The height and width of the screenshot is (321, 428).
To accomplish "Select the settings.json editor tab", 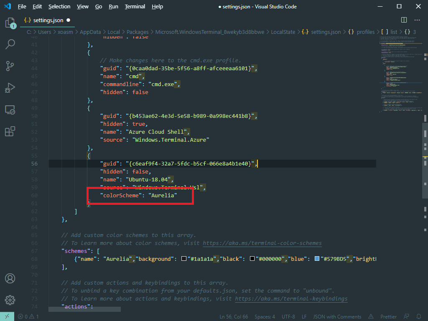I will (x=48, y=20).
